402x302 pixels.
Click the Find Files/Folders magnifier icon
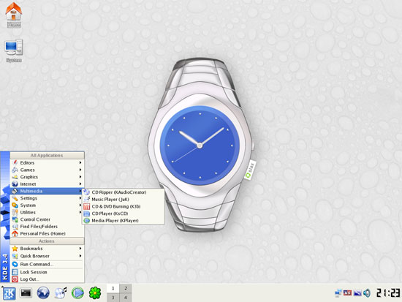(15, 226)
